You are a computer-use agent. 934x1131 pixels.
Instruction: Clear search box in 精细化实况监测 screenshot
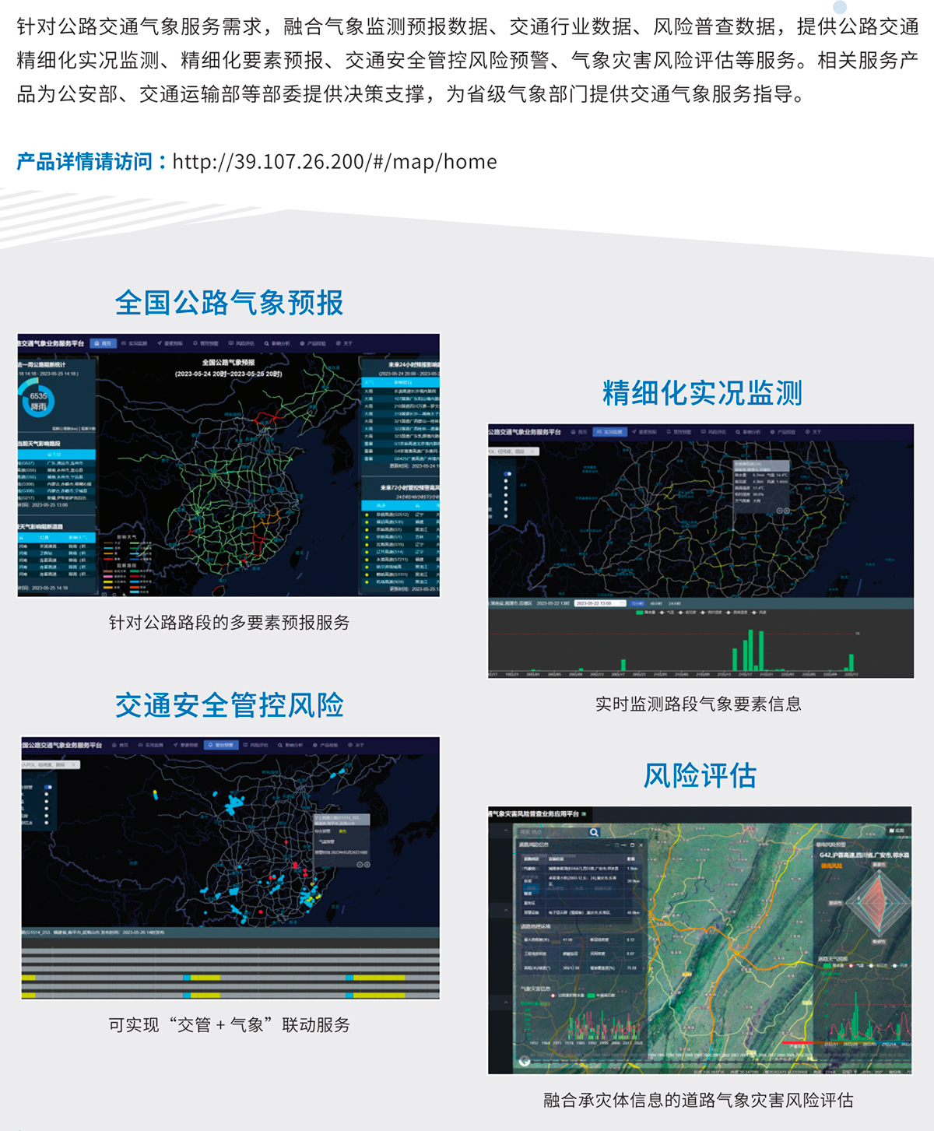click(x=533, y=451)
